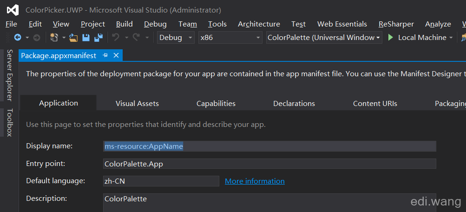Image resolution: width=466 pixels, height=212 pixels.
Task: Click the Description text box
Action: coord(269,203)
